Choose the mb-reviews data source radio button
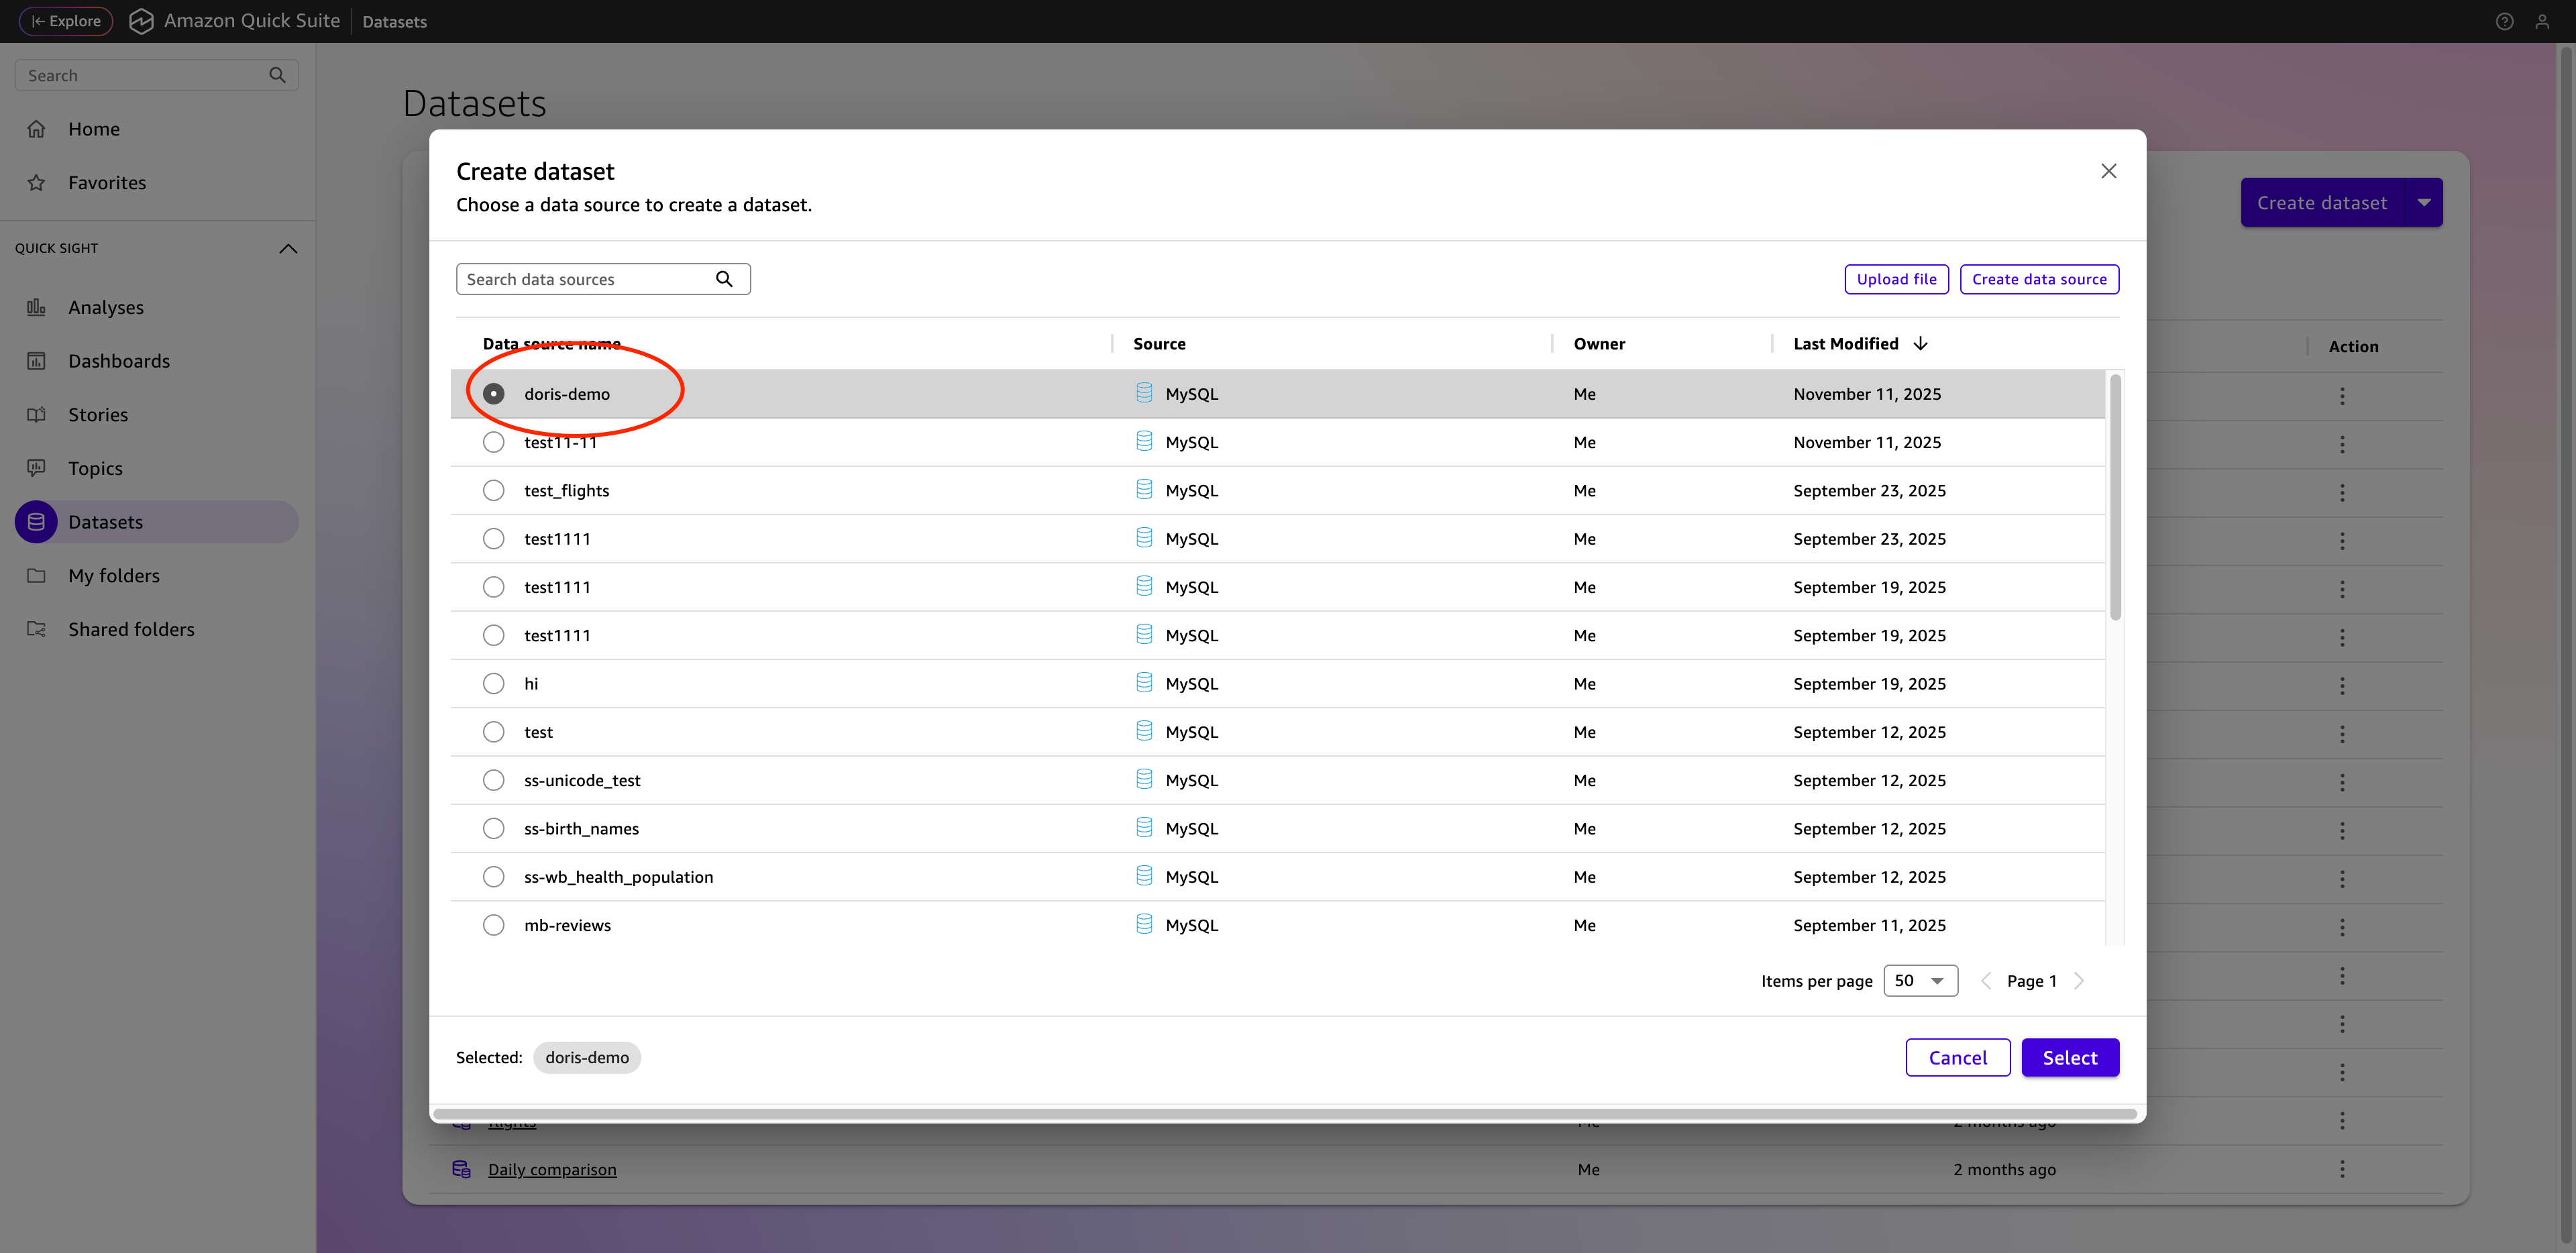 coord(493,925)
